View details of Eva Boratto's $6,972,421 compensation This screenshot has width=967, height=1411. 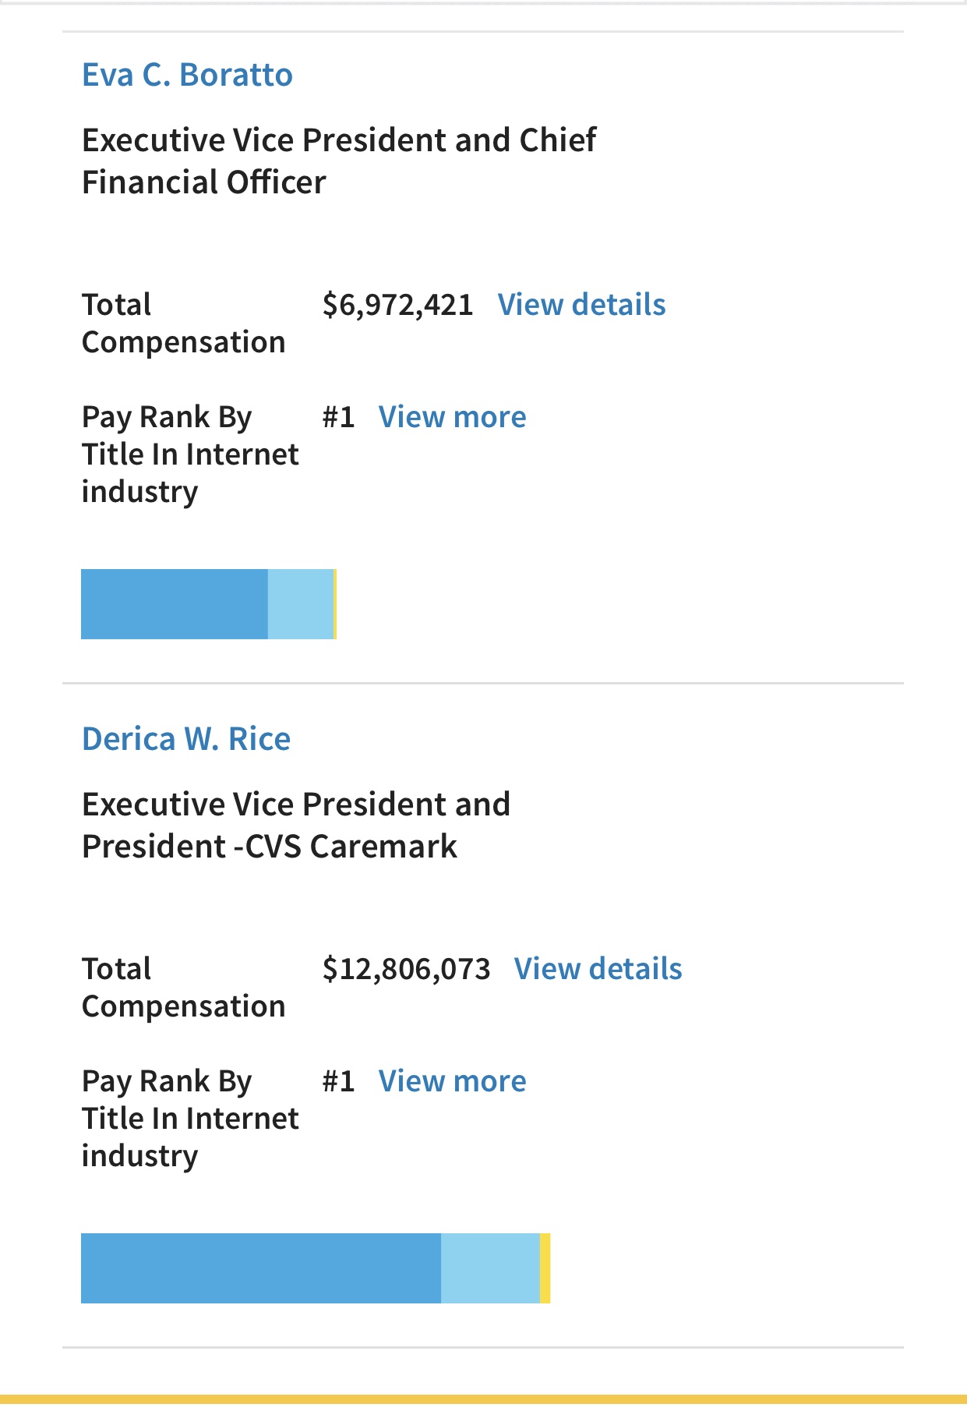tap(581, 305)
